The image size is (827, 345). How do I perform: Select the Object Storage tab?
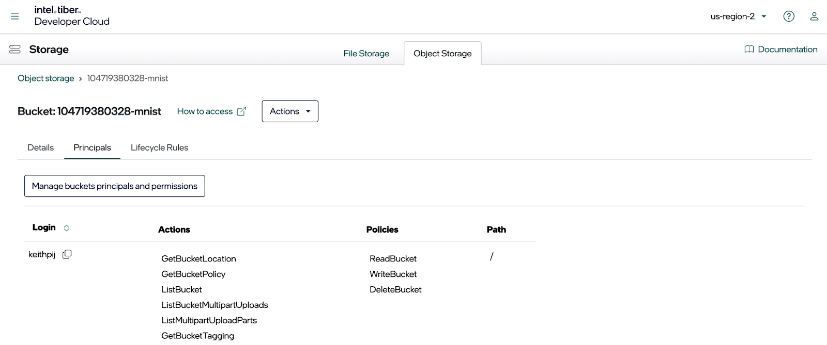[442, 54]
